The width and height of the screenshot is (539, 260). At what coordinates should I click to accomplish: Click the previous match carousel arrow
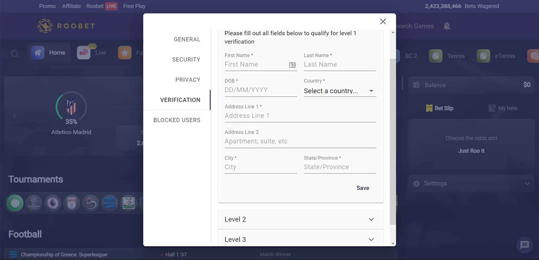pyautogui.click(x=14, y=116)
